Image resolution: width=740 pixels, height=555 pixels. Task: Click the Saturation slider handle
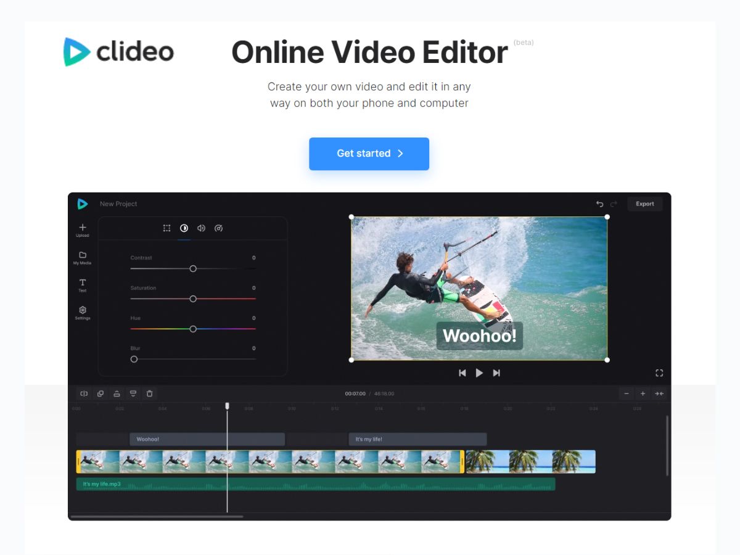pos(193,298)
